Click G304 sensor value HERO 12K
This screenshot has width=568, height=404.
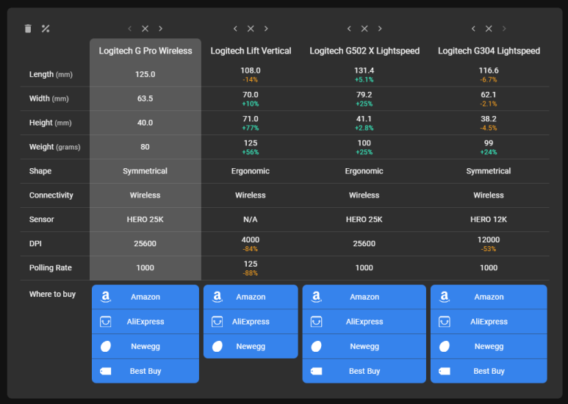click(489, 220)
